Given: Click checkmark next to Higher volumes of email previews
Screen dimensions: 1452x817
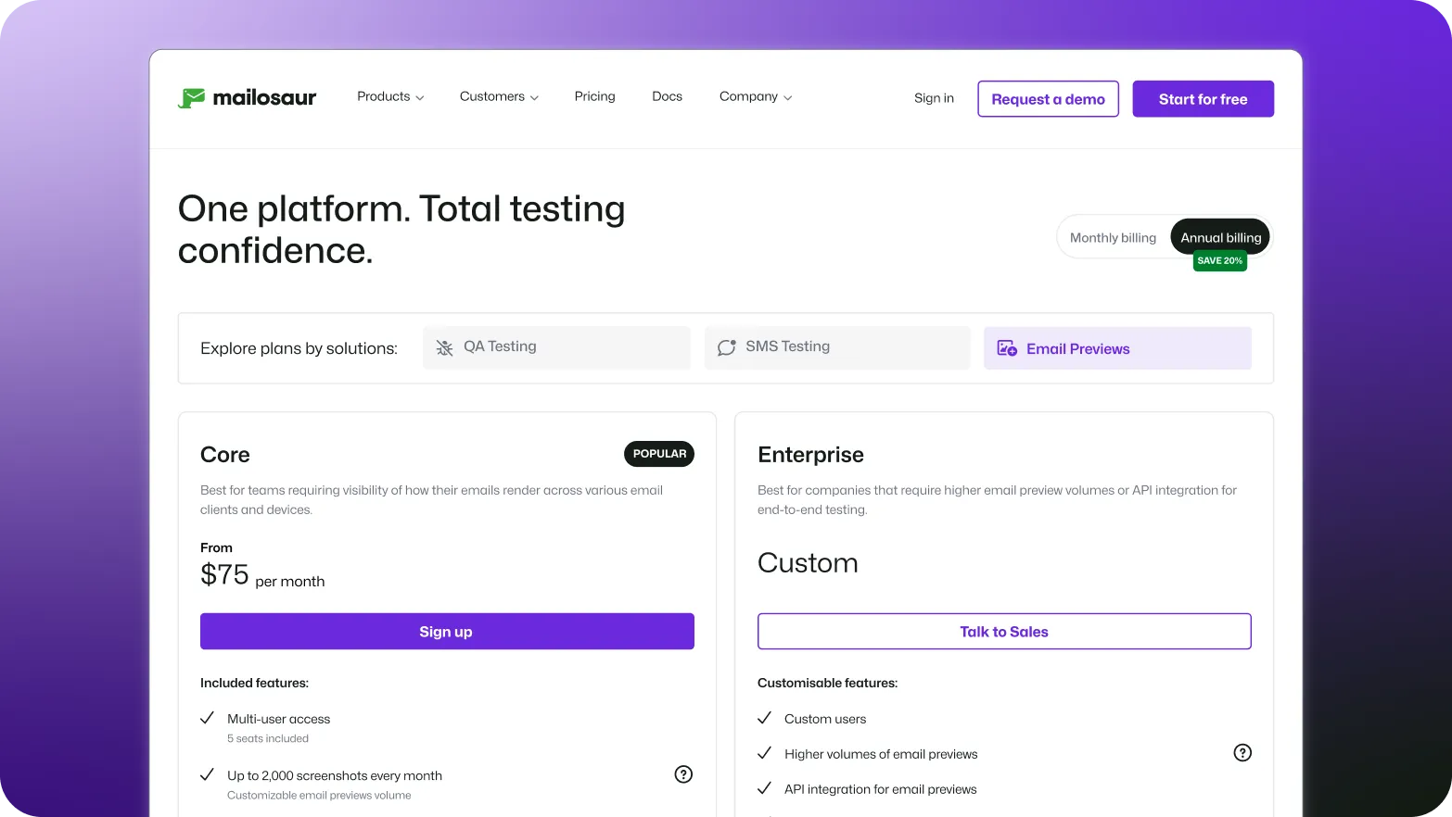Looking at the screenshot, I should click(765, 753).
